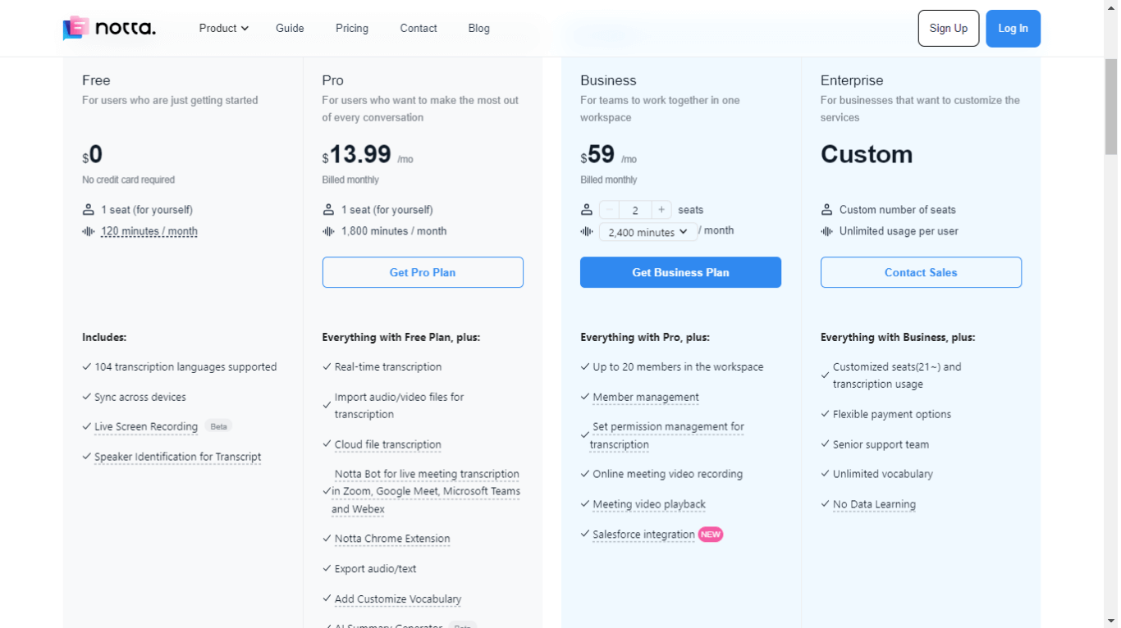The width and height of the screenshot is (1121, 628).
Task: Click the Pro plan waveform icon
Action: pyautogui.click(x=328, y=231)
